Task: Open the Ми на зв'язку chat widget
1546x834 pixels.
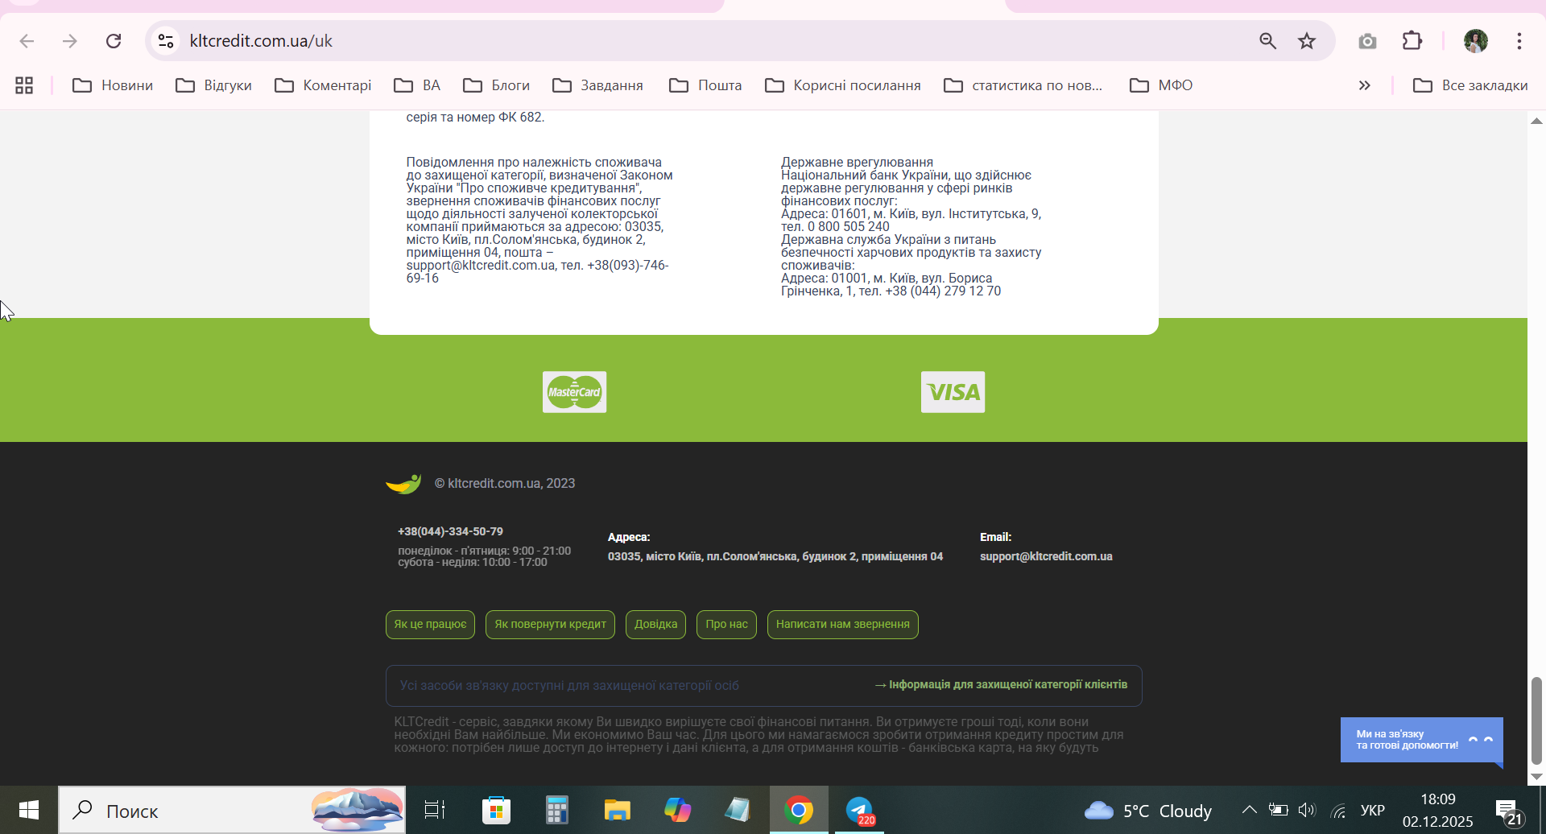Action: (1422, 740)
